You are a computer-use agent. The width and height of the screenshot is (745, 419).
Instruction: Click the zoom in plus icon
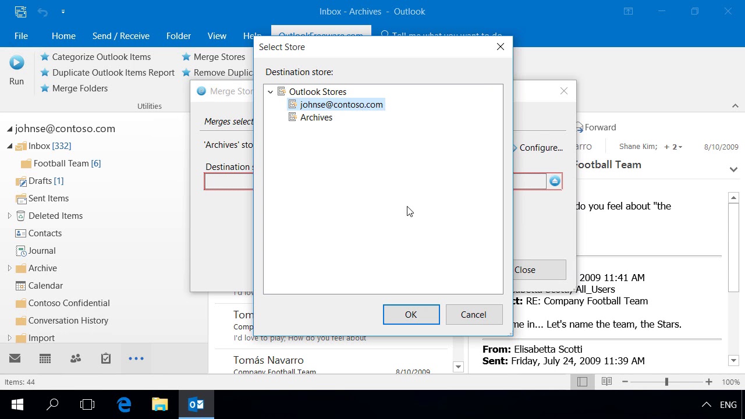pyautogui.click(x=708, y=382)
